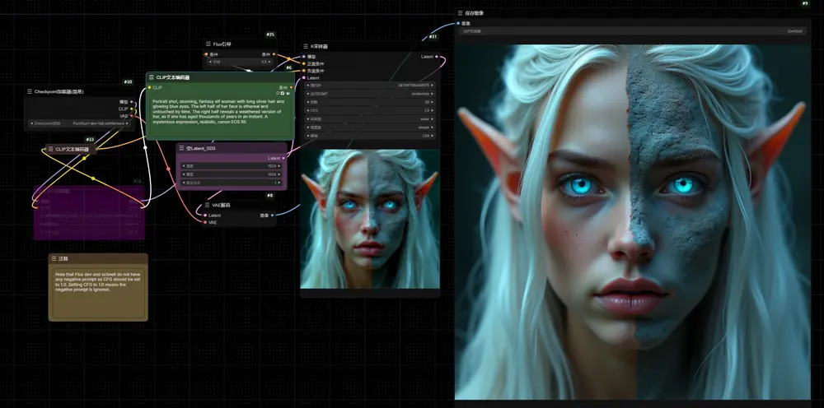The height and width of the screenshot is (408, 824).
Task: Click the VAE解码 node menu icon
Action: coord(207,205)
